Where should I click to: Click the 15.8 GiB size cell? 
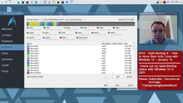tap(128, 73)
